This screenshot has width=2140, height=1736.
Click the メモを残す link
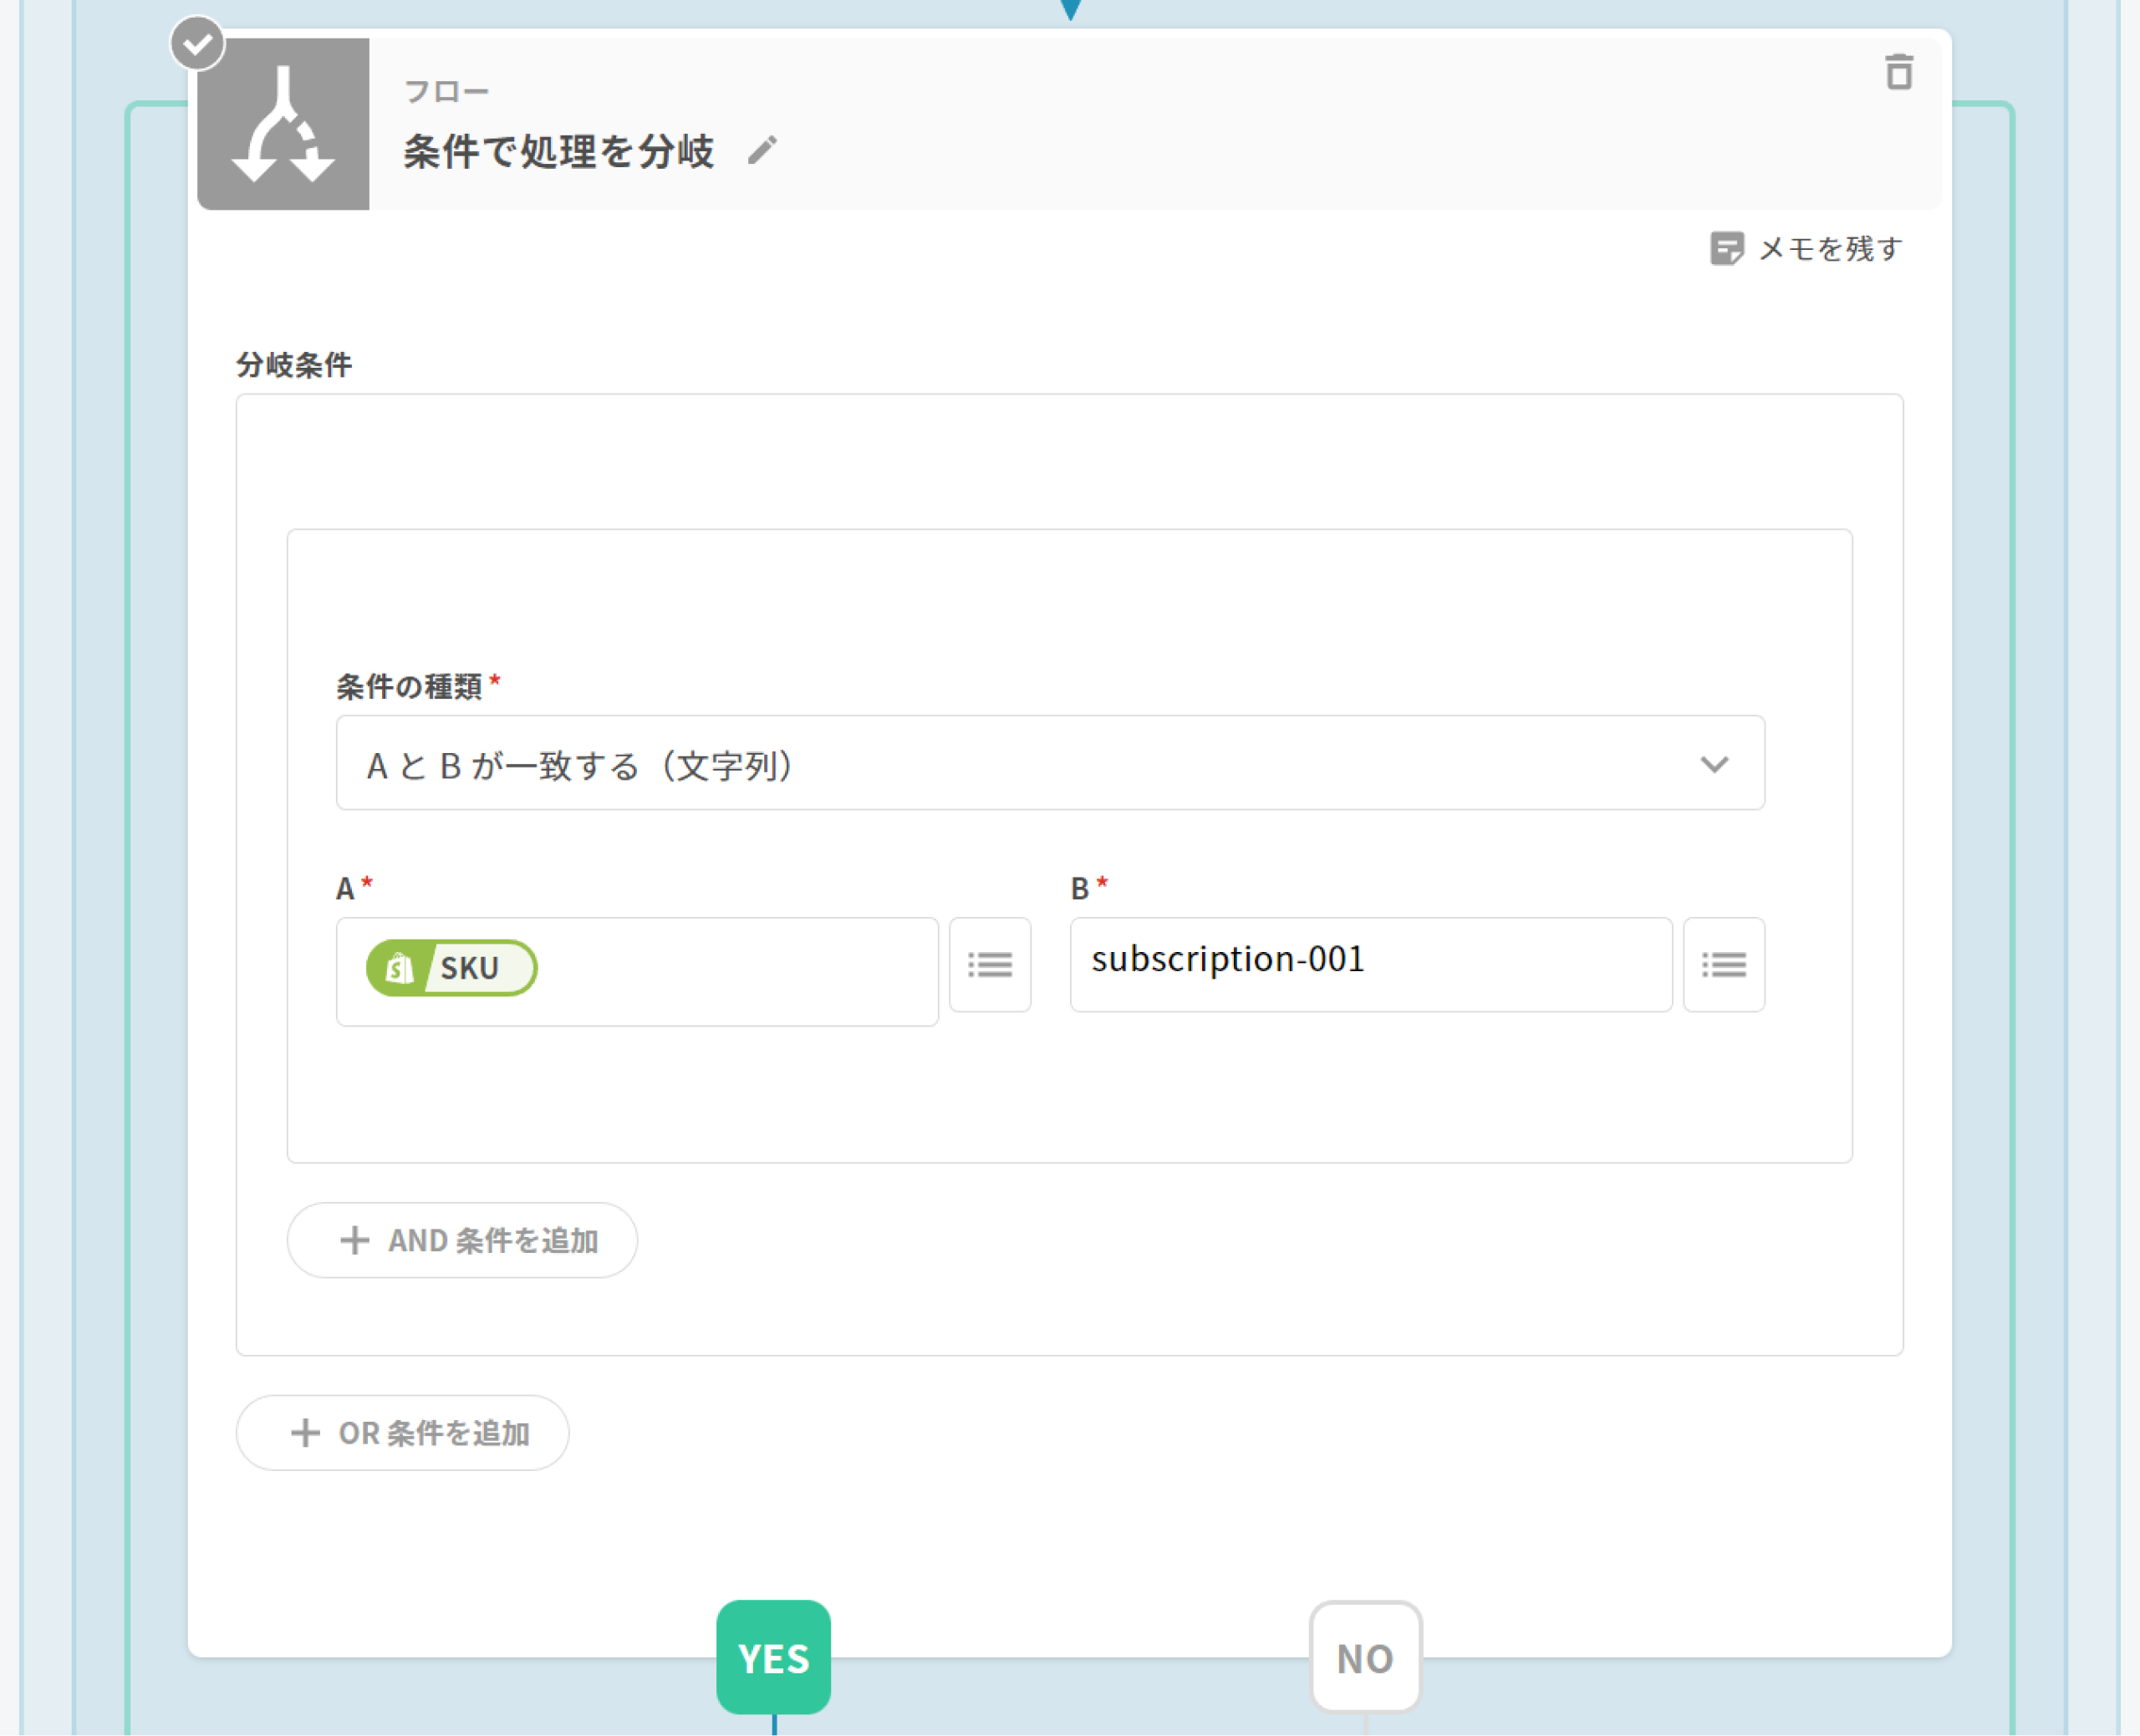1829,248
